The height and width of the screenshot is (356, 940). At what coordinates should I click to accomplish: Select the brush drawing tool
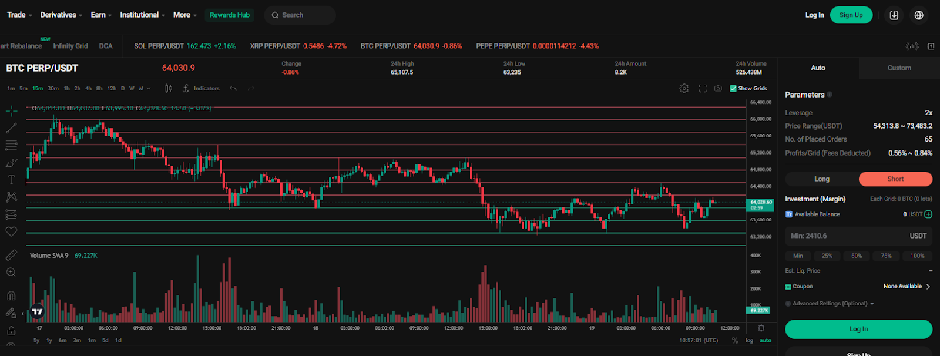click(11, 163)
